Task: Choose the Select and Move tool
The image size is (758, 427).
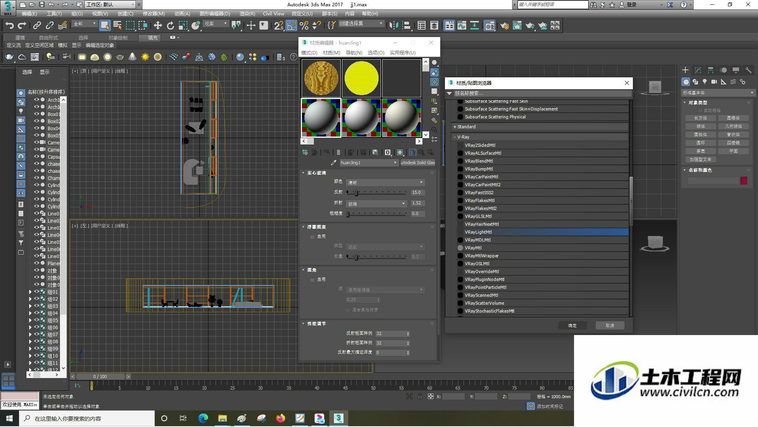Action: [x=158, y=26]
